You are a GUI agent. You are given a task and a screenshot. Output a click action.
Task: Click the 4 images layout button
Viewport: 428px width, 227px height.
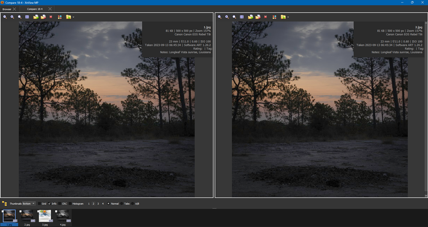coord(103,203)
